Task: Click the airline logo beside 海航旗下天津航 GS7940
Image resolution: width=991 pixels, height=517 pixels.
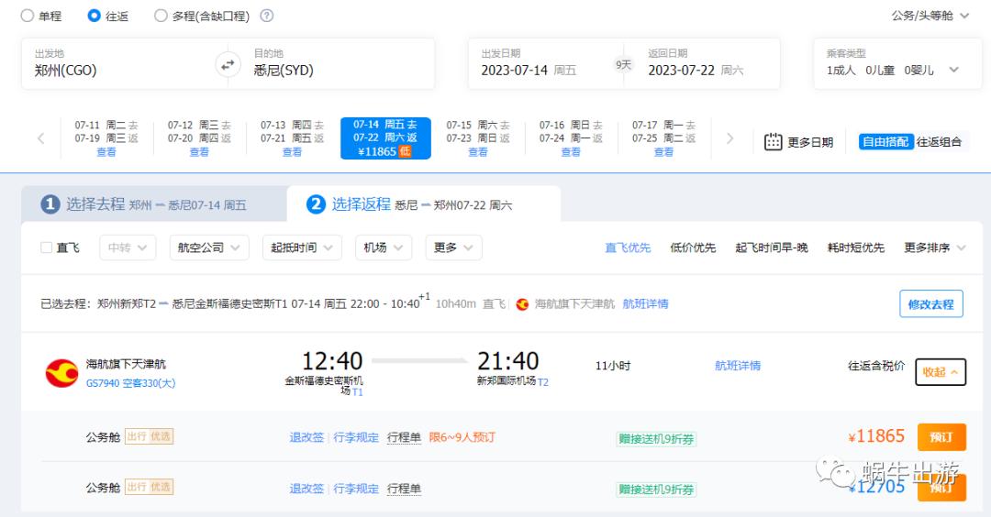Action: [62, 373]
